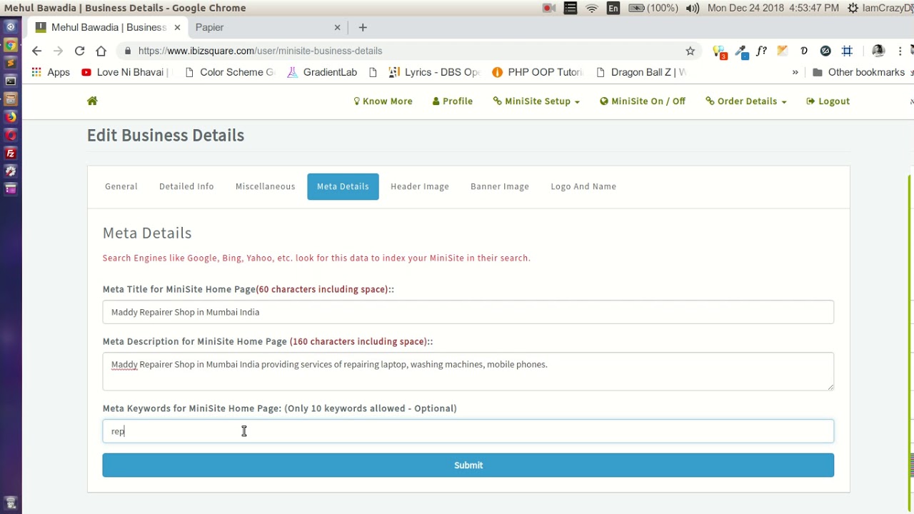
Task: Go to site home via the green house icon
Action: [92, 101]
